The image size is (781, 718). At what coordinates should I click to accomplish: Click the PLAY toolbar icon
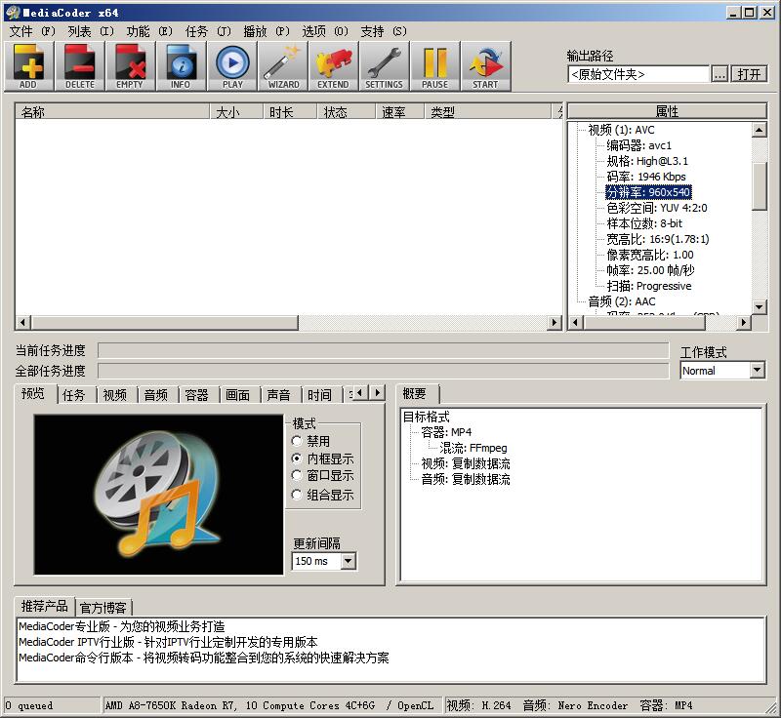click(232, 66)
